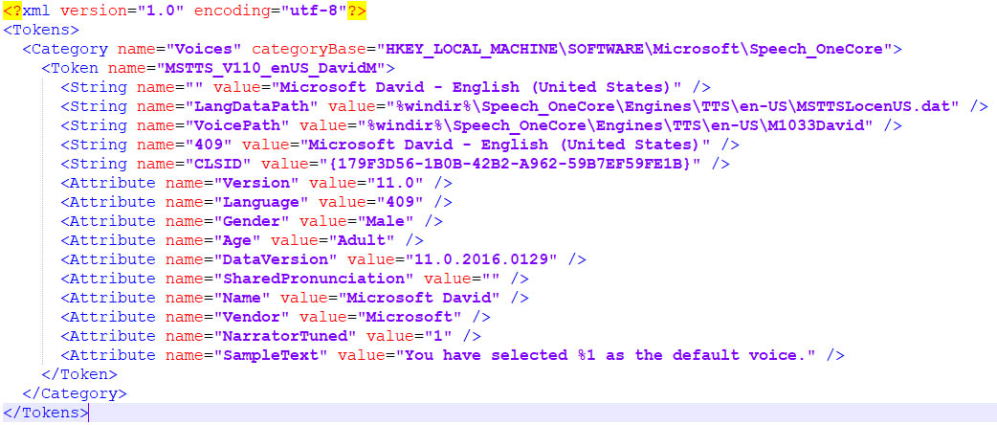Screen dimensions: 997x425
Task: Click the closing Category tag
Action: pos(74,393)
